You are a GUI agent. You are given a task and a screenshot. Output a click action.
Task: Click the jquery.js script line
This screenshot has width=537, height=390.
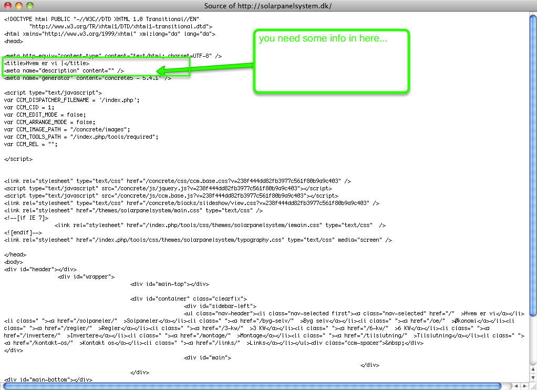(168, 189)
